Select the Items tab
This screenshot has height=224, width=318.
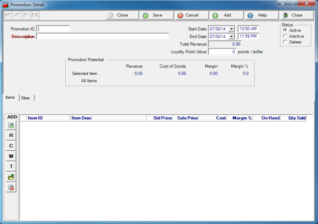pos(10,98)
